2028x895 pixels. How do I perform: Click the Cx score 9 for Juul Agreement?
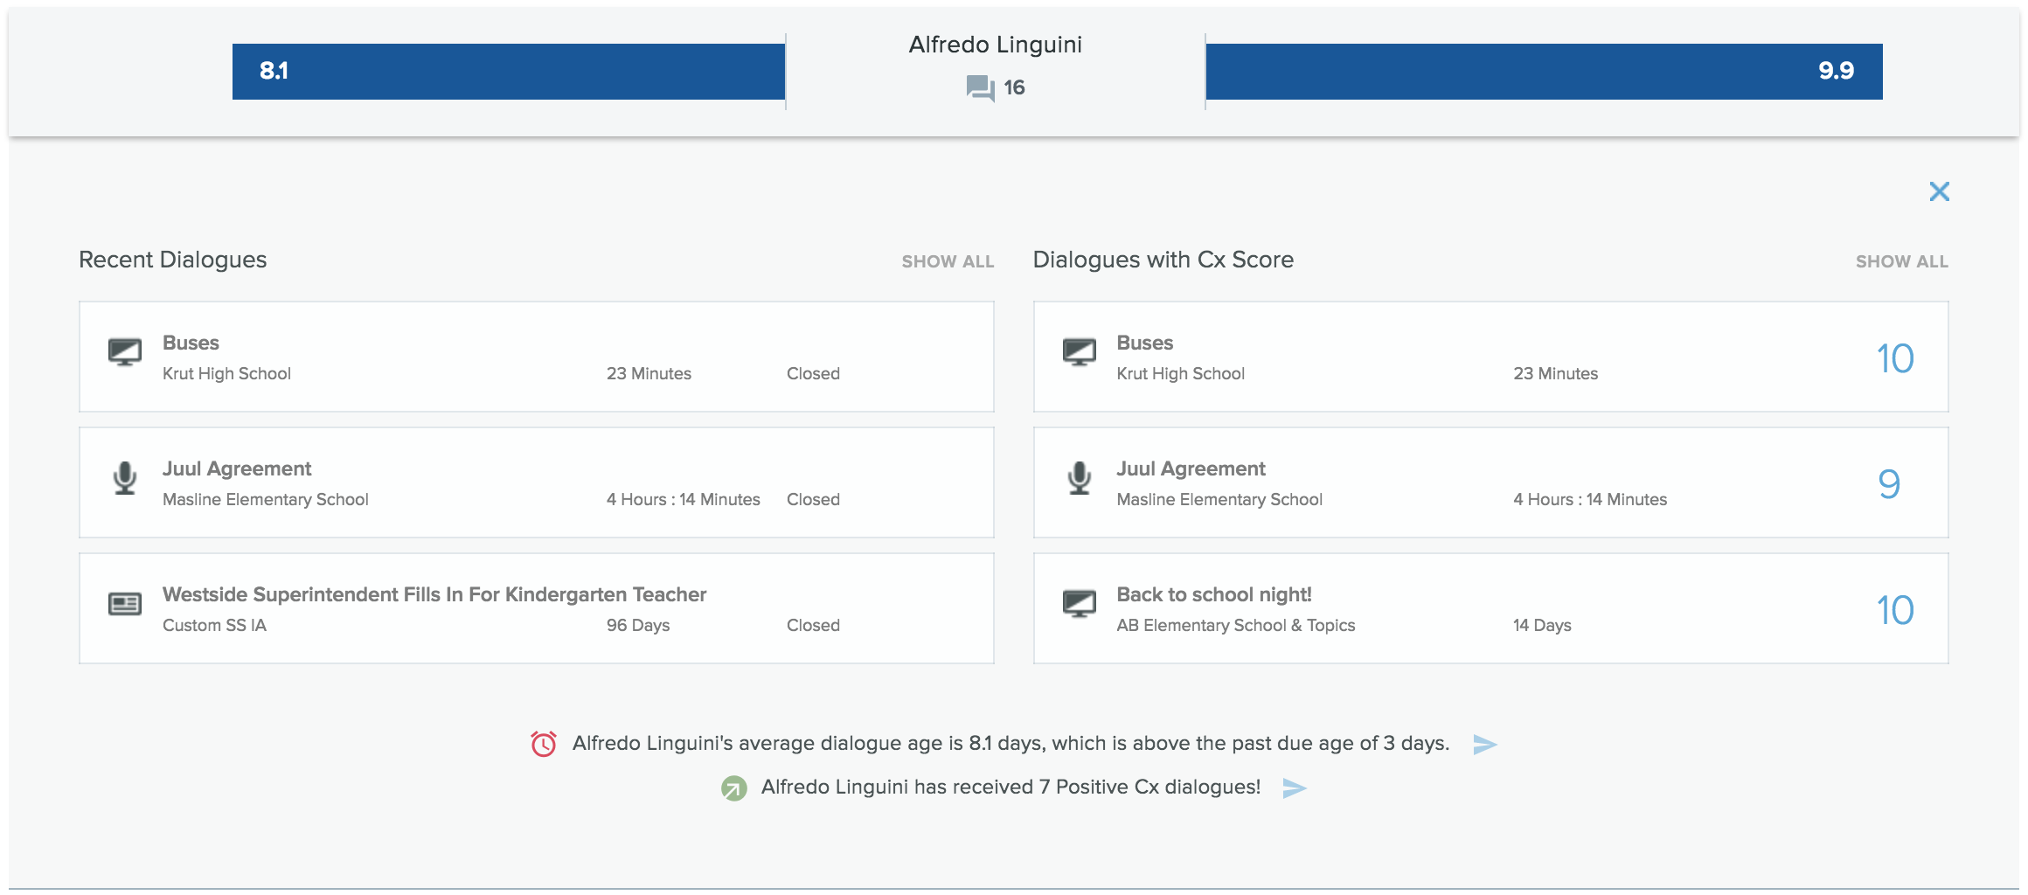pyautogui.click(x=1889, y=483)
